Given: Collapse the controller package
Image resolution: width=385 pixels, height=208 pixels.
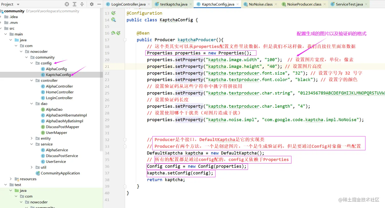Looking at the screenshot, I should point(32,81).
